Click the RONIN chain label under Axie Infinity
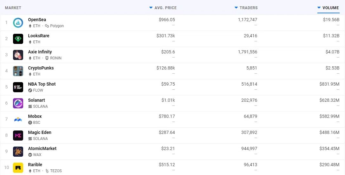 point(55,58)
